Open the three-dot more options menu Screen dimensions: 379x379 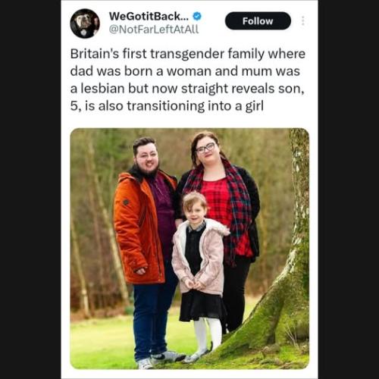[303, 21]
